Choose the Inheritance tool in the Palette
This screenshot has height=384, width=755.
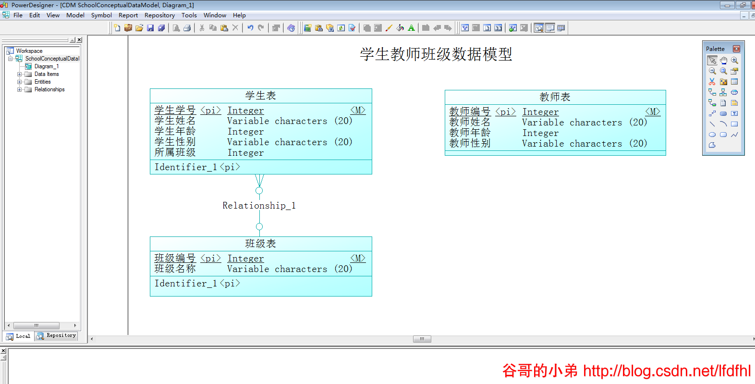(x=723, y=92)
